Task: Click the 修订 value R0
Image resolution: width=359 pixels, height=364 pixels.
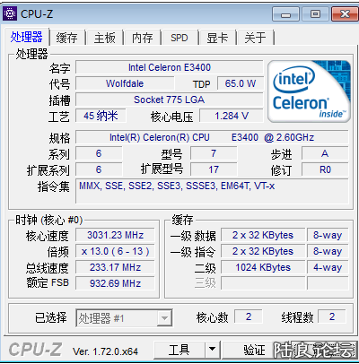Action: click(x=325, y=169)
